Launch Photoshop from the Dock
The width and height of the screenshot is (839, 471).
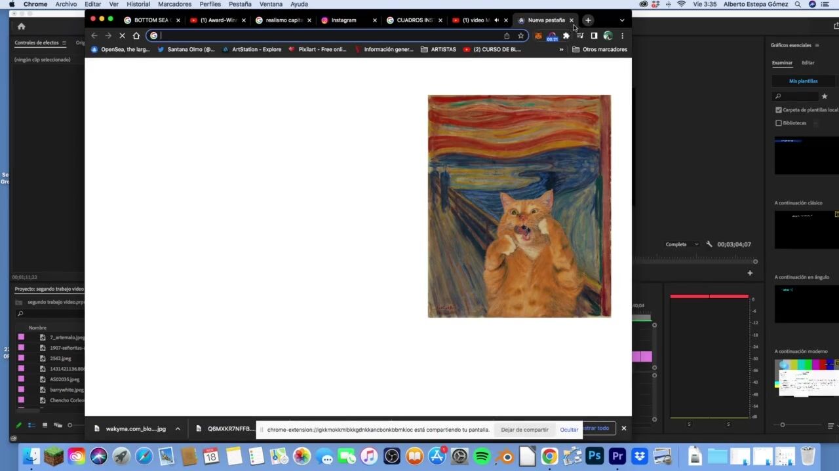[x=595, y=456]
